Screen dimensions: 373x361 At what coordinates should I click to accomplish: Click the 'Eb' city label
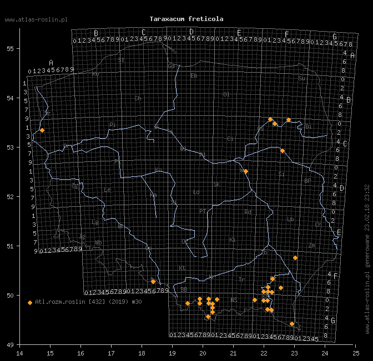coord(194,76)
